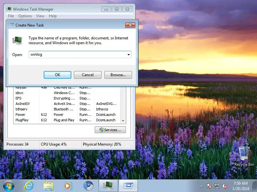
Task: Click the 'Encrypting ...' description cell
Action: [x=64, y=98]
